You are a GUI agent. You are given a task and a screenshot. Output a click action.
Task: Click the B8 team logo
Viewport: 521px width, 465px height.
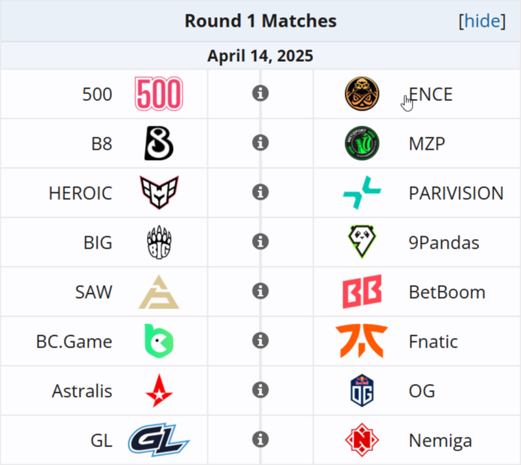pyautogui.click(x=159, y=144)
